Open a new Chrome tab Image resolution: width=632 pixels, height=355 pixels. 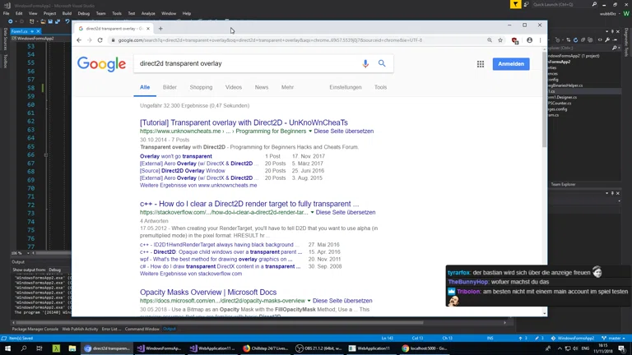160,29
